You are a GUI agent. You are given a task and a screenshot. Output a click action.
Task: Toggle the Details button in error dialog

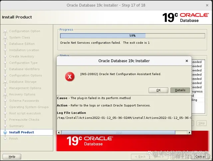click(x=180, y=90)
